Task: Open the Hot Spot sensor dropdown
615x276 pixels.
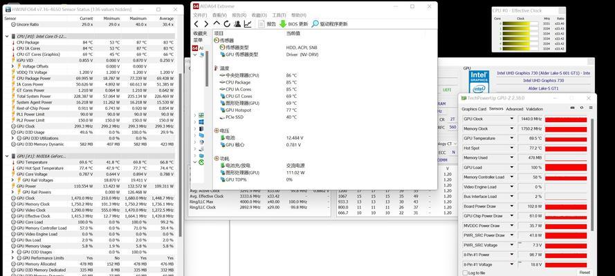Action: (x=512, y=148)
